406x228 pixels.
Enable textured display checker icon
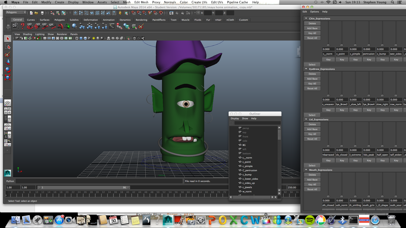[89, 39]
